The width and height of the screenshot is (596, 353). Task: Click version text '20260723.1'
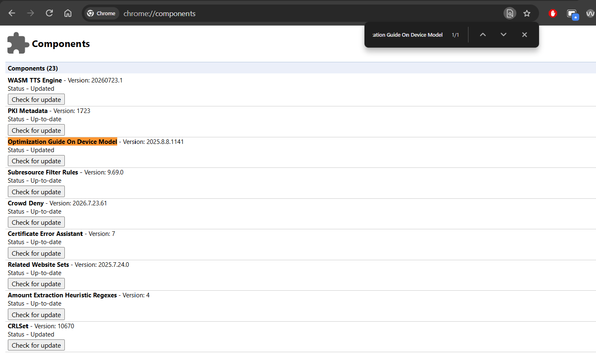[x=107, y=80]
